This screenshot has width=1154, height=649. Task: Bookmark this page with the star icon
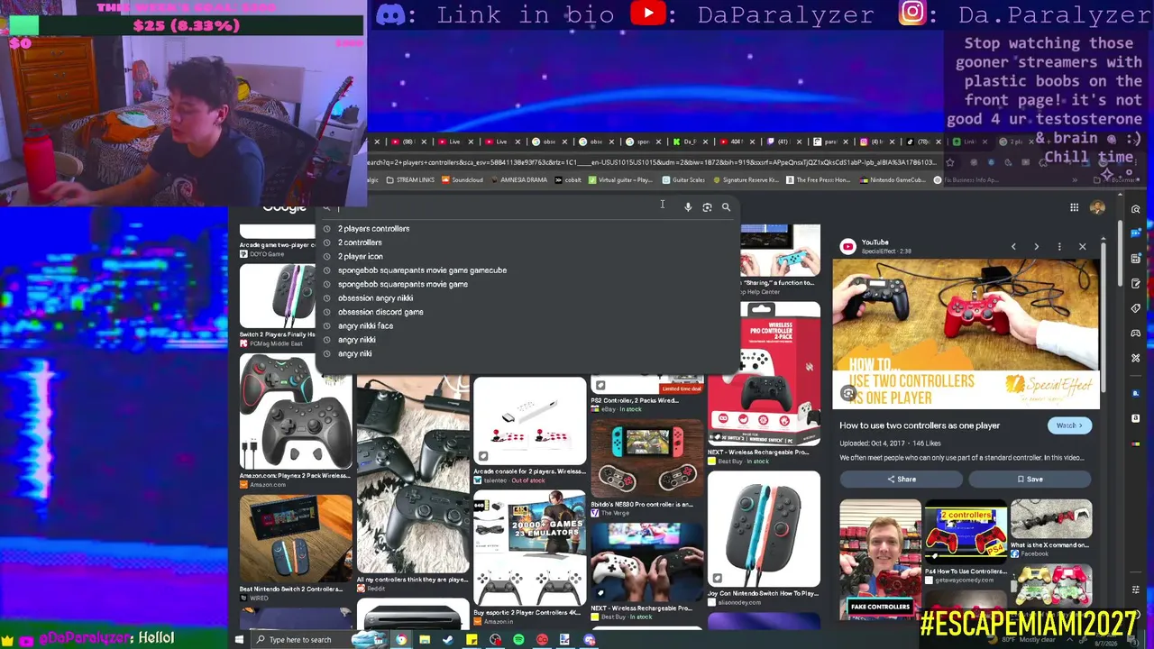[x=949, y=162]
